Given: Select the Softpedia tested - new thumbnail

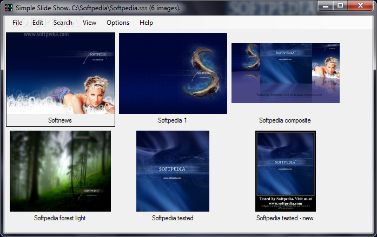Looking at the screenshot, I should pos(286,171).
